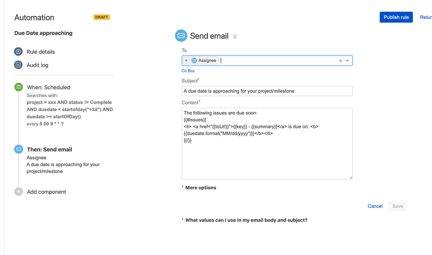Click the cron schedule 0 00 9 * * ?
This screenshot has width=432, height=255.
pyautogui.click(x=51, y=124)
